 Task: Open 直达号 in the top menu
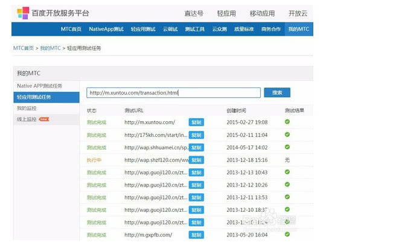(x=193, y=13)
